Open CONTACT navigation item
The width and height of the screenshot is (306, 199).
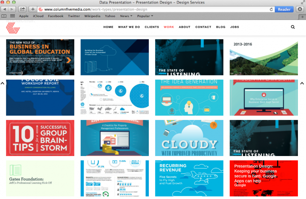pyautogui.click(x=203, y=27)
